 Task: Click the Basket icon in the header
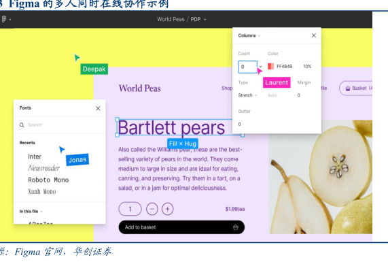click(348, 88)
